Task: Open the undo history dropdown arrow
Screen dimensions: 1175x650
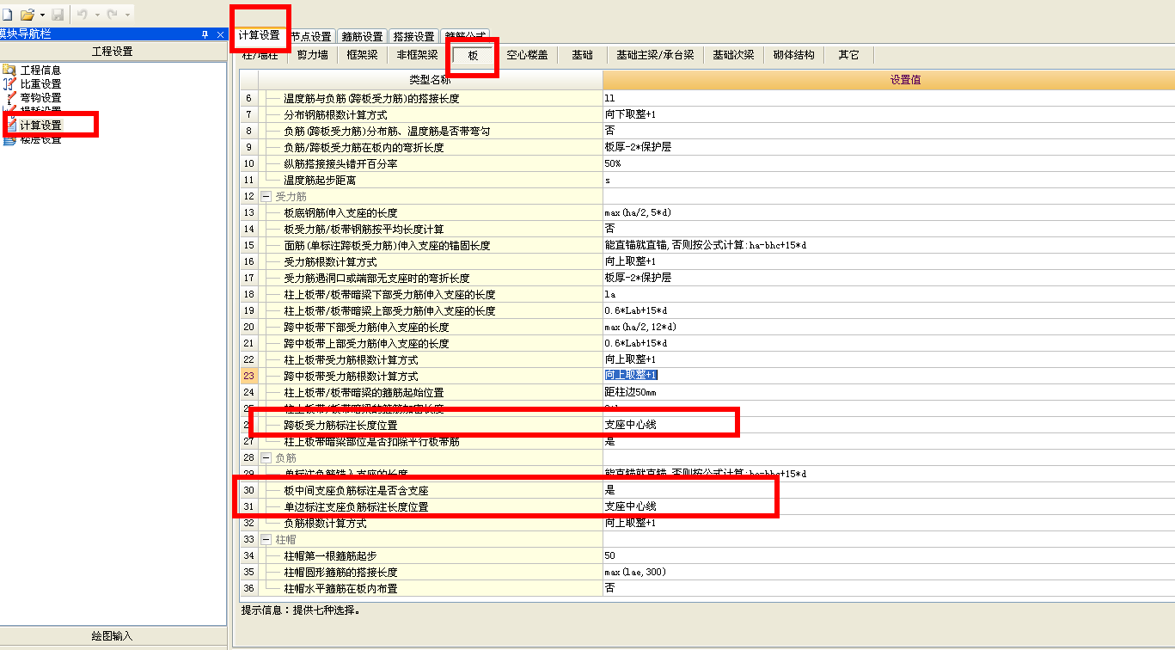Action: point(97,15)
